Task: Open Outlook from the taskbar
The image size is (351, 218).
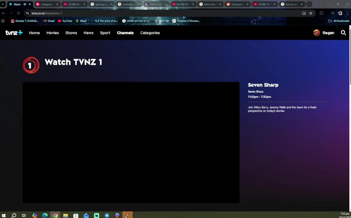Action: coord(86,215)
